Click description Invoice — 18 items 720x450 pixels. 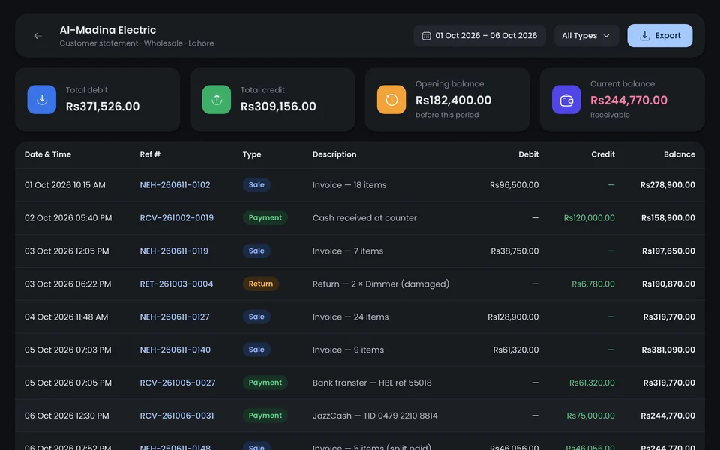(x=349, y=185)
